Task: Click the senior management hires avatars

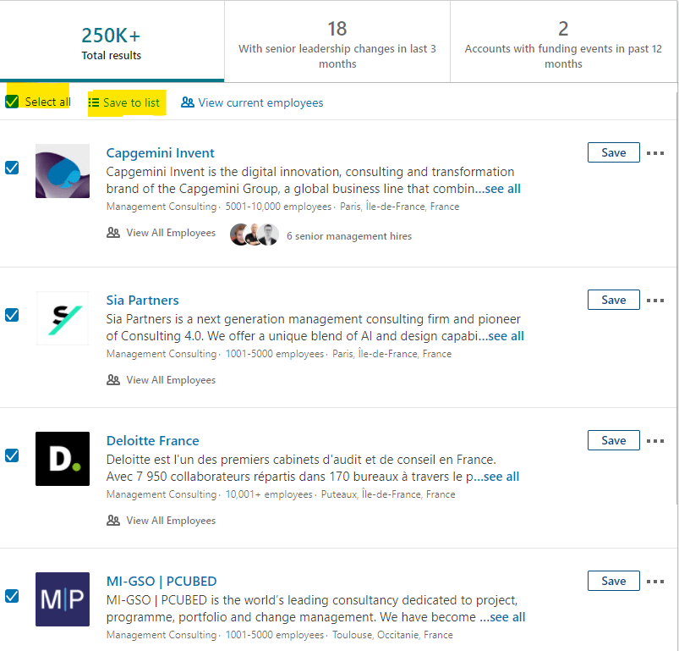Action: tap(255, 234)
